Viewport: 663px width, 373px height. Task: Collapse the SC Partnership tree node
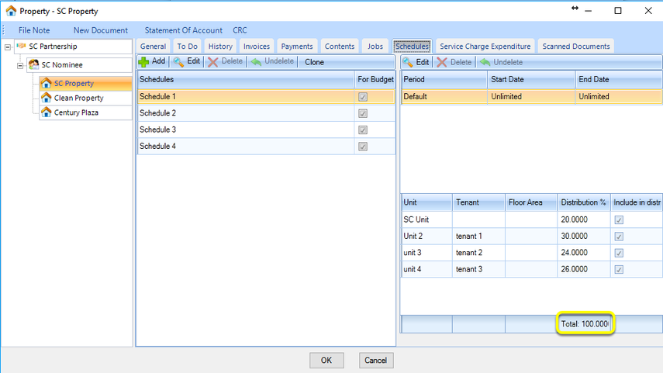coord(8,47)
